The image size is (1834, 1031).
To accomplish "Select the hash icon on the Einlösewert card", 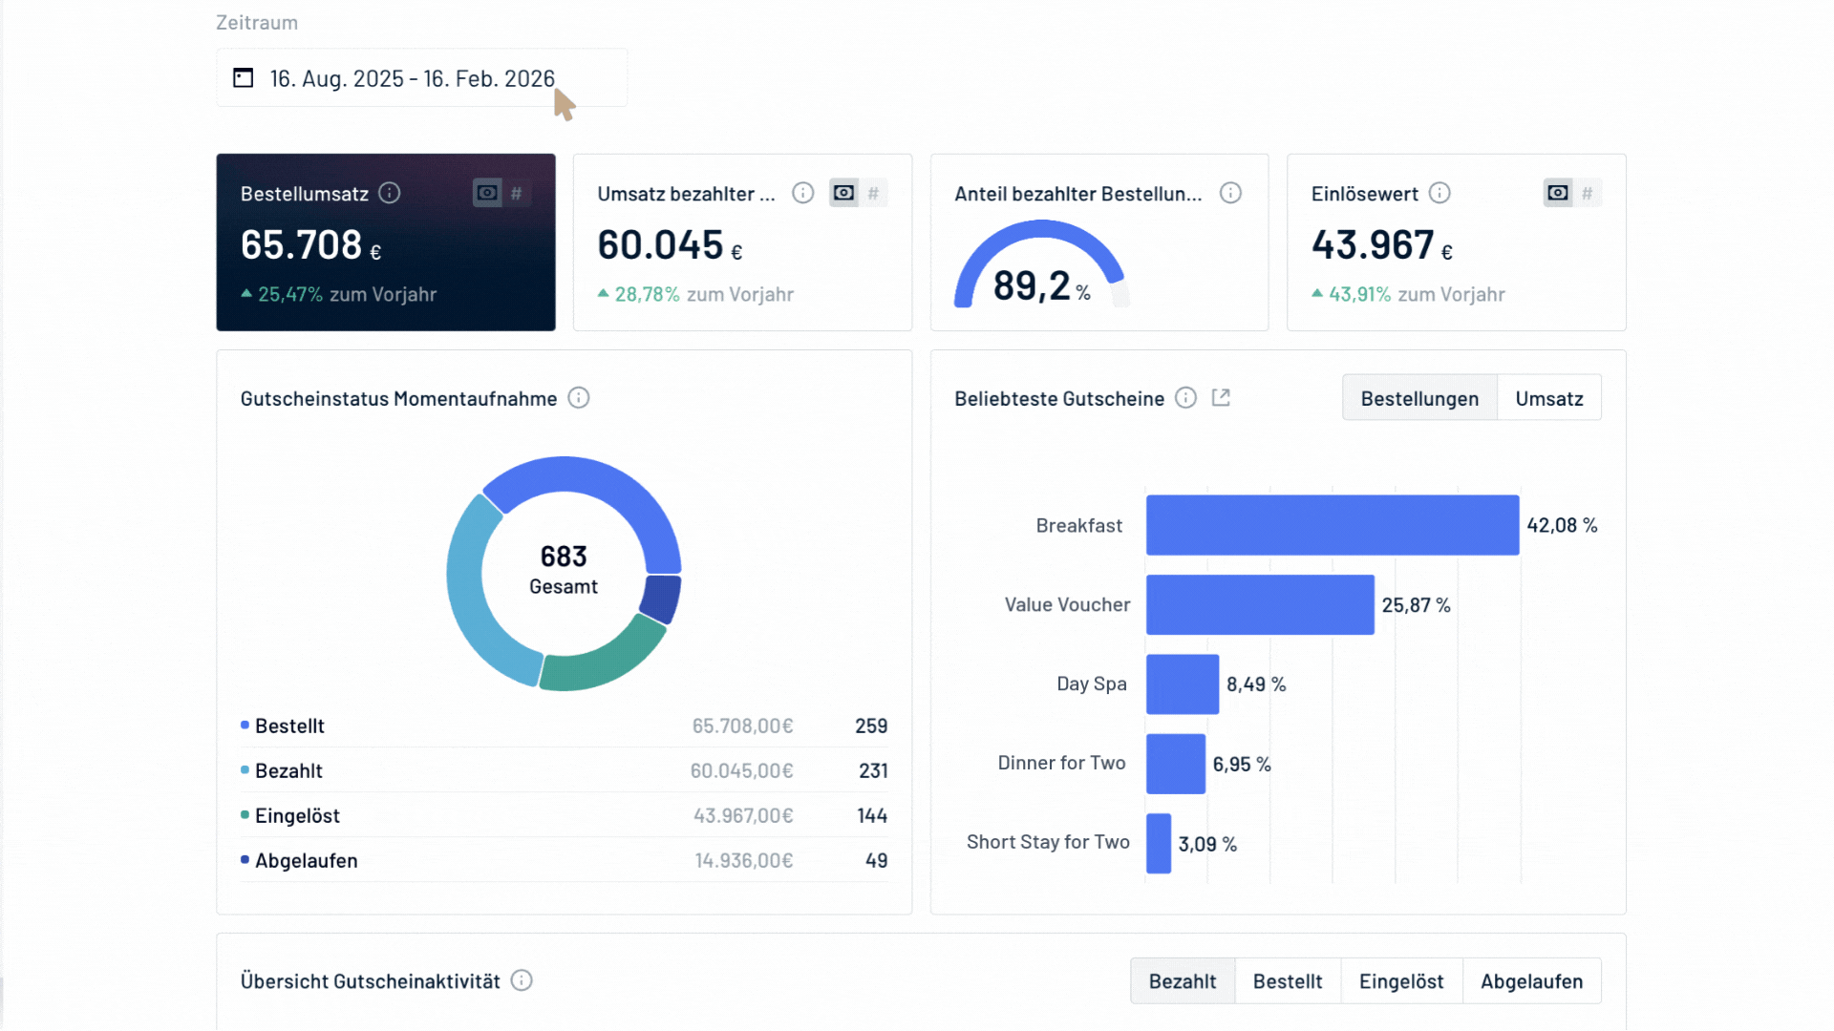I will pyautogui.click(x=1588, y=192).
